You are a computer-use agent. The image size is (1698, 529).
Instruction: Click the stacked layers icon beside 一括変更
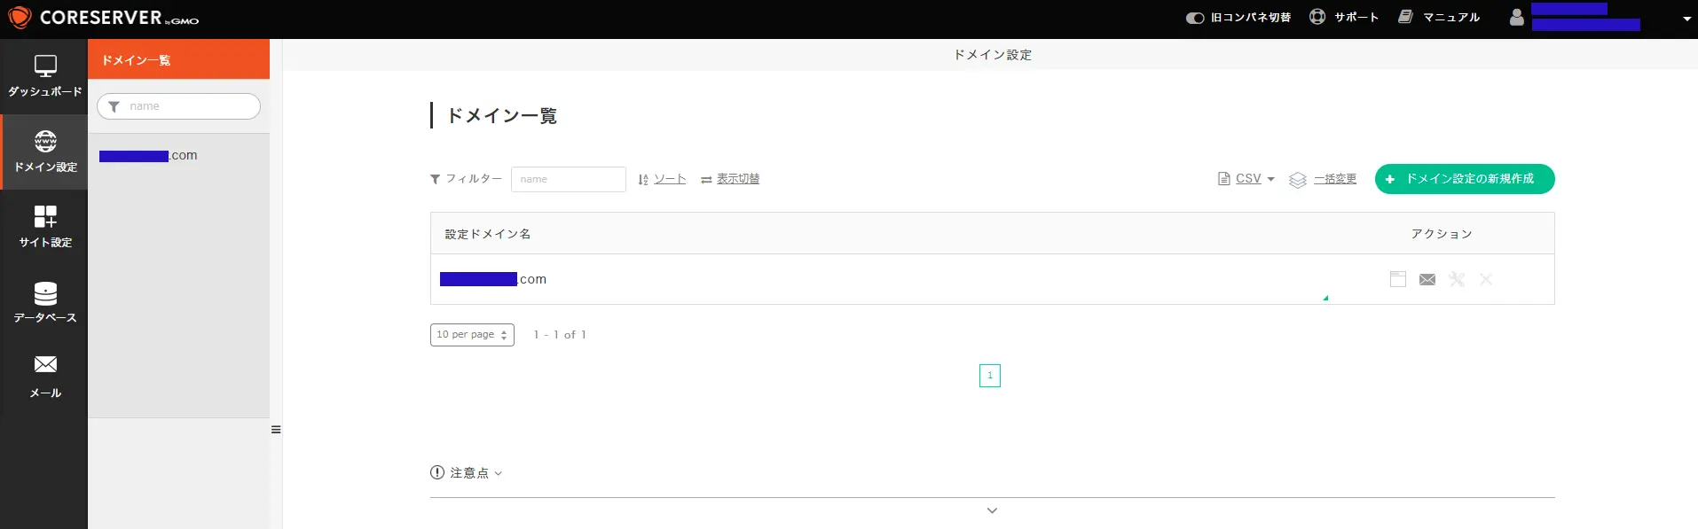coord(1298,180)
